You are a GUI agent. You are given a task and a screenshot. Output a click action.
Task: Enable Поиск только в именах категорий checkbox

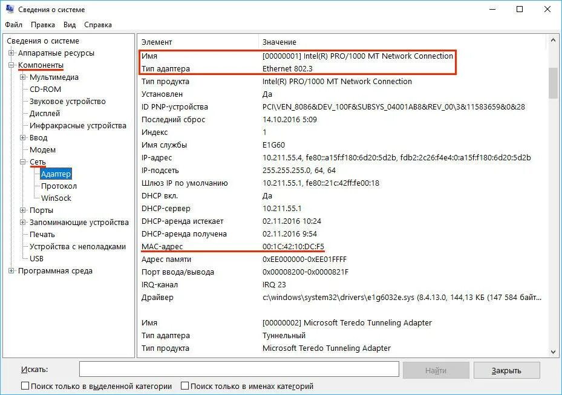click(185, 386)
